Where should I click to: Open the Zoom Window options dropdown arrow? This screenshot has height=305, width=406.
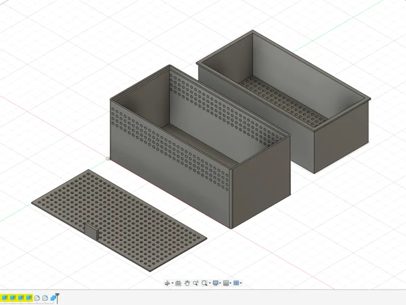click(210, 283)
